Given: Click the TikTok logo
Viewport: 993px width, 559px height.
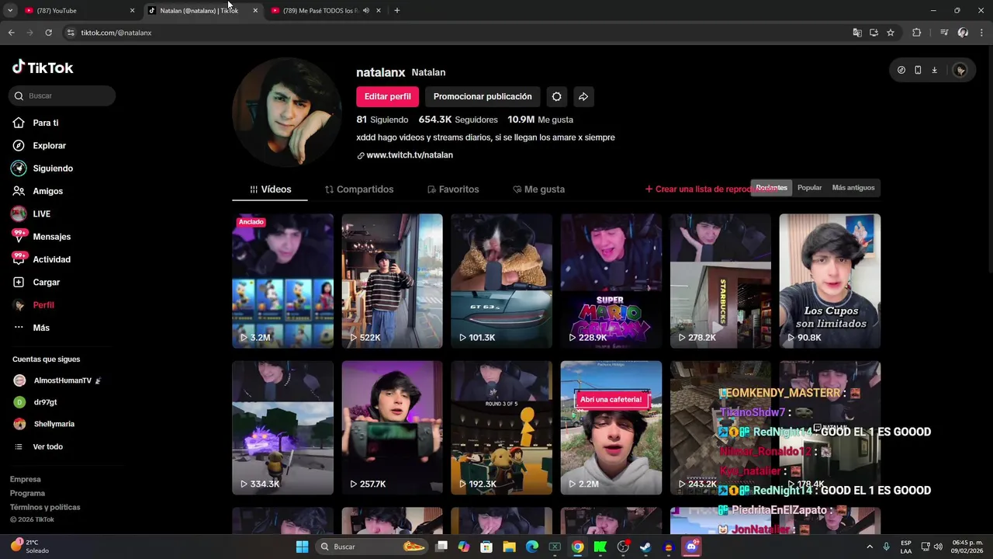Looking at the screenshot, I should pyautogui.click(x=43, y=68).
